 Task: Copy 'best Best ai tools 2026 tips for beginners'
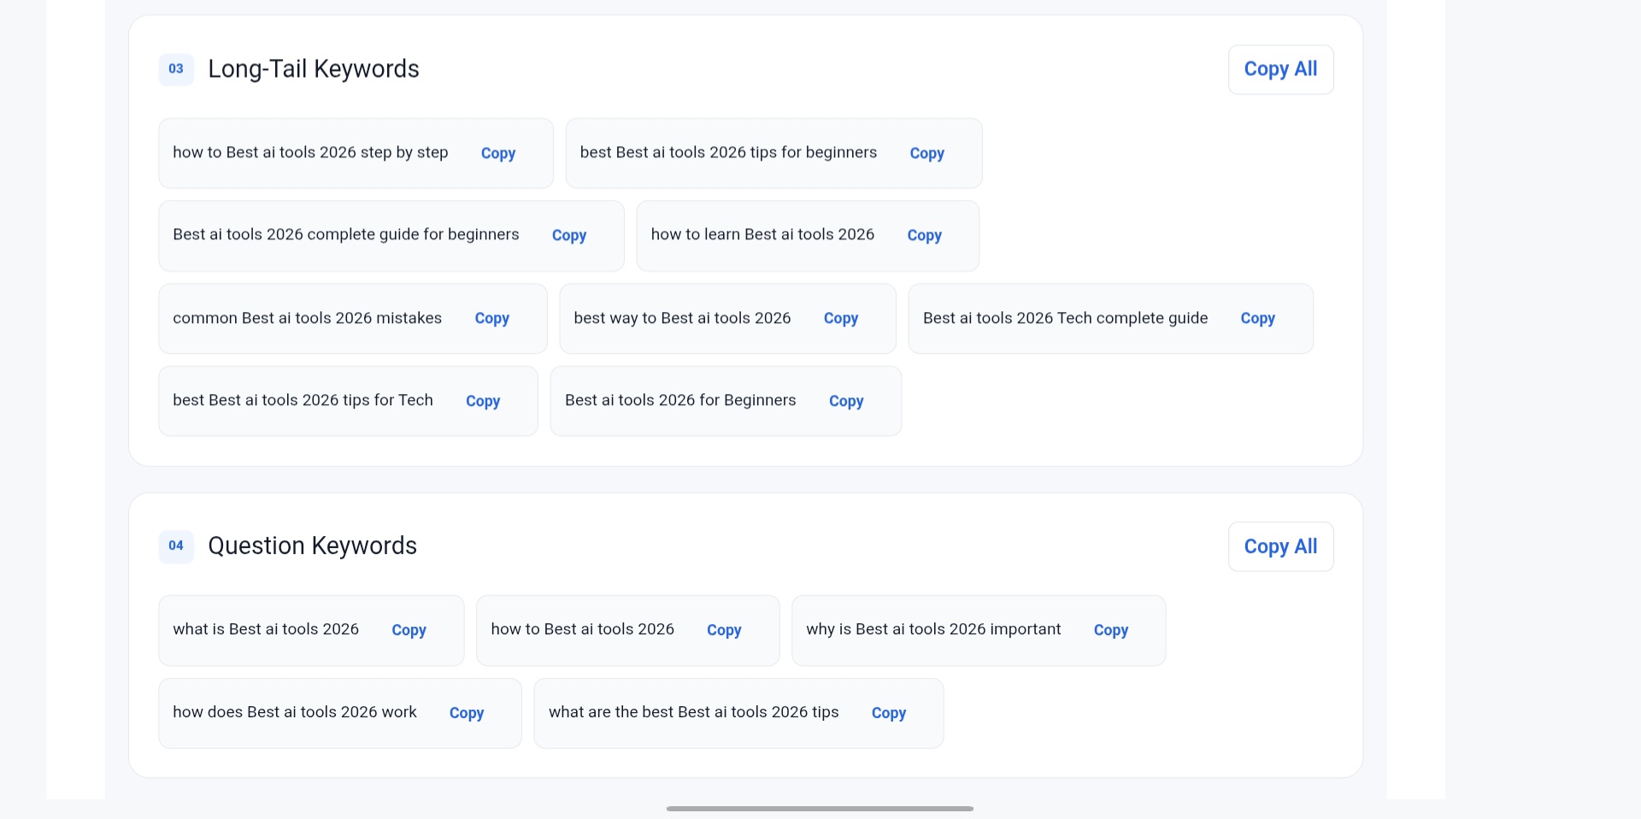point(926,153)
